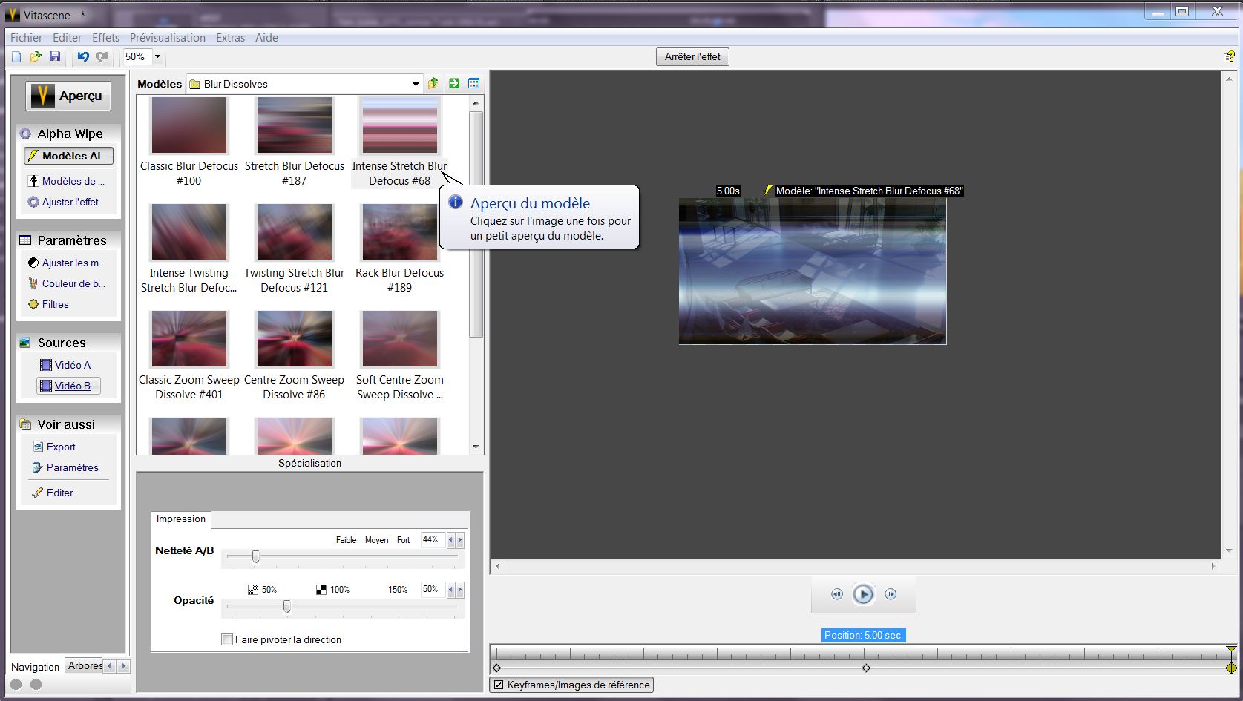The image size is (1243, 701).
Task: Open the zoom 50% dropdown arrow
Action: 157,56
